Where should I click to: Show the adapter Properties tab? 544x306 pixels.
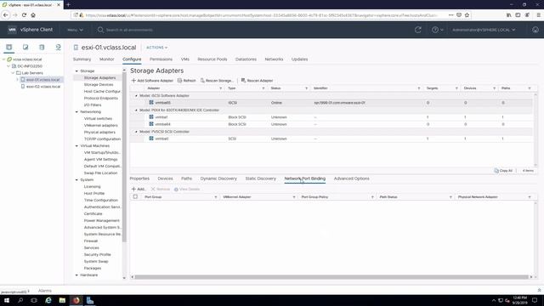click(x=139, y=178)
